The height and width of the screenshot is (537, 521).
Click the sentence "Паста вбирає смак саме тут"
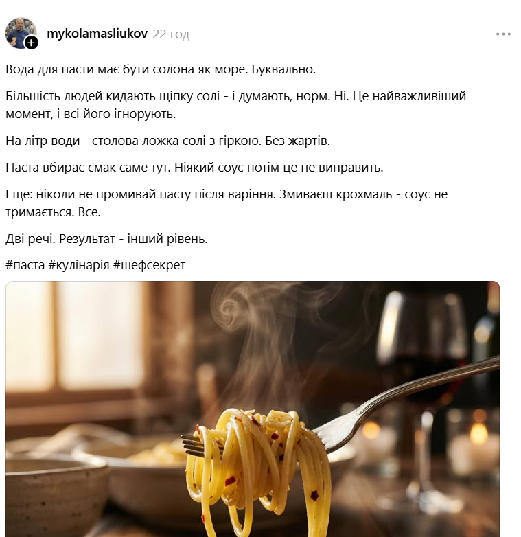pyautogui.click(x=194, y=167)
